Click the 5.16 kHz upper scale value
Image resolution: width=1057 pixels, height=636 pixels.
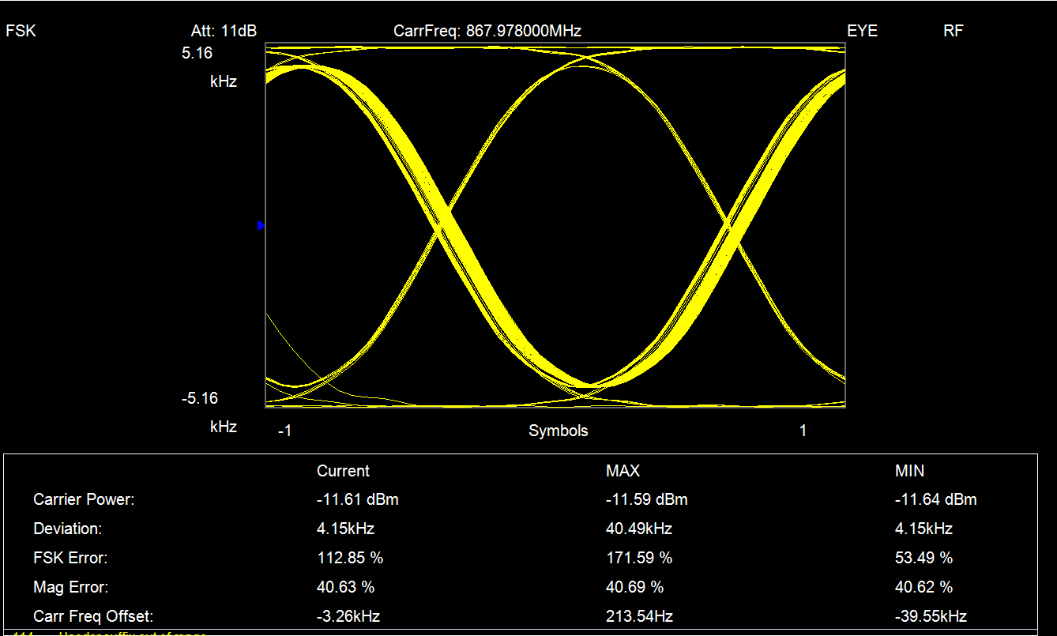click(x=197, y=54)
